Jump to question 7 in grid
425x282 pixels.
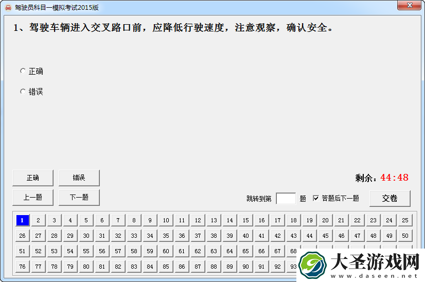118,220
